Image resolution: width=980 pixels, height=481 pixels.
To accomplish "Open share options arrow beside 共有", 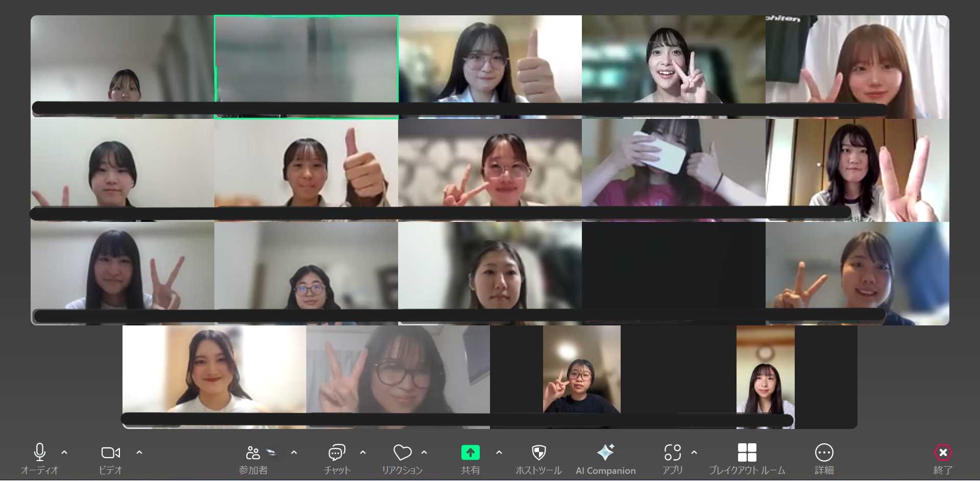I will 499,452.
